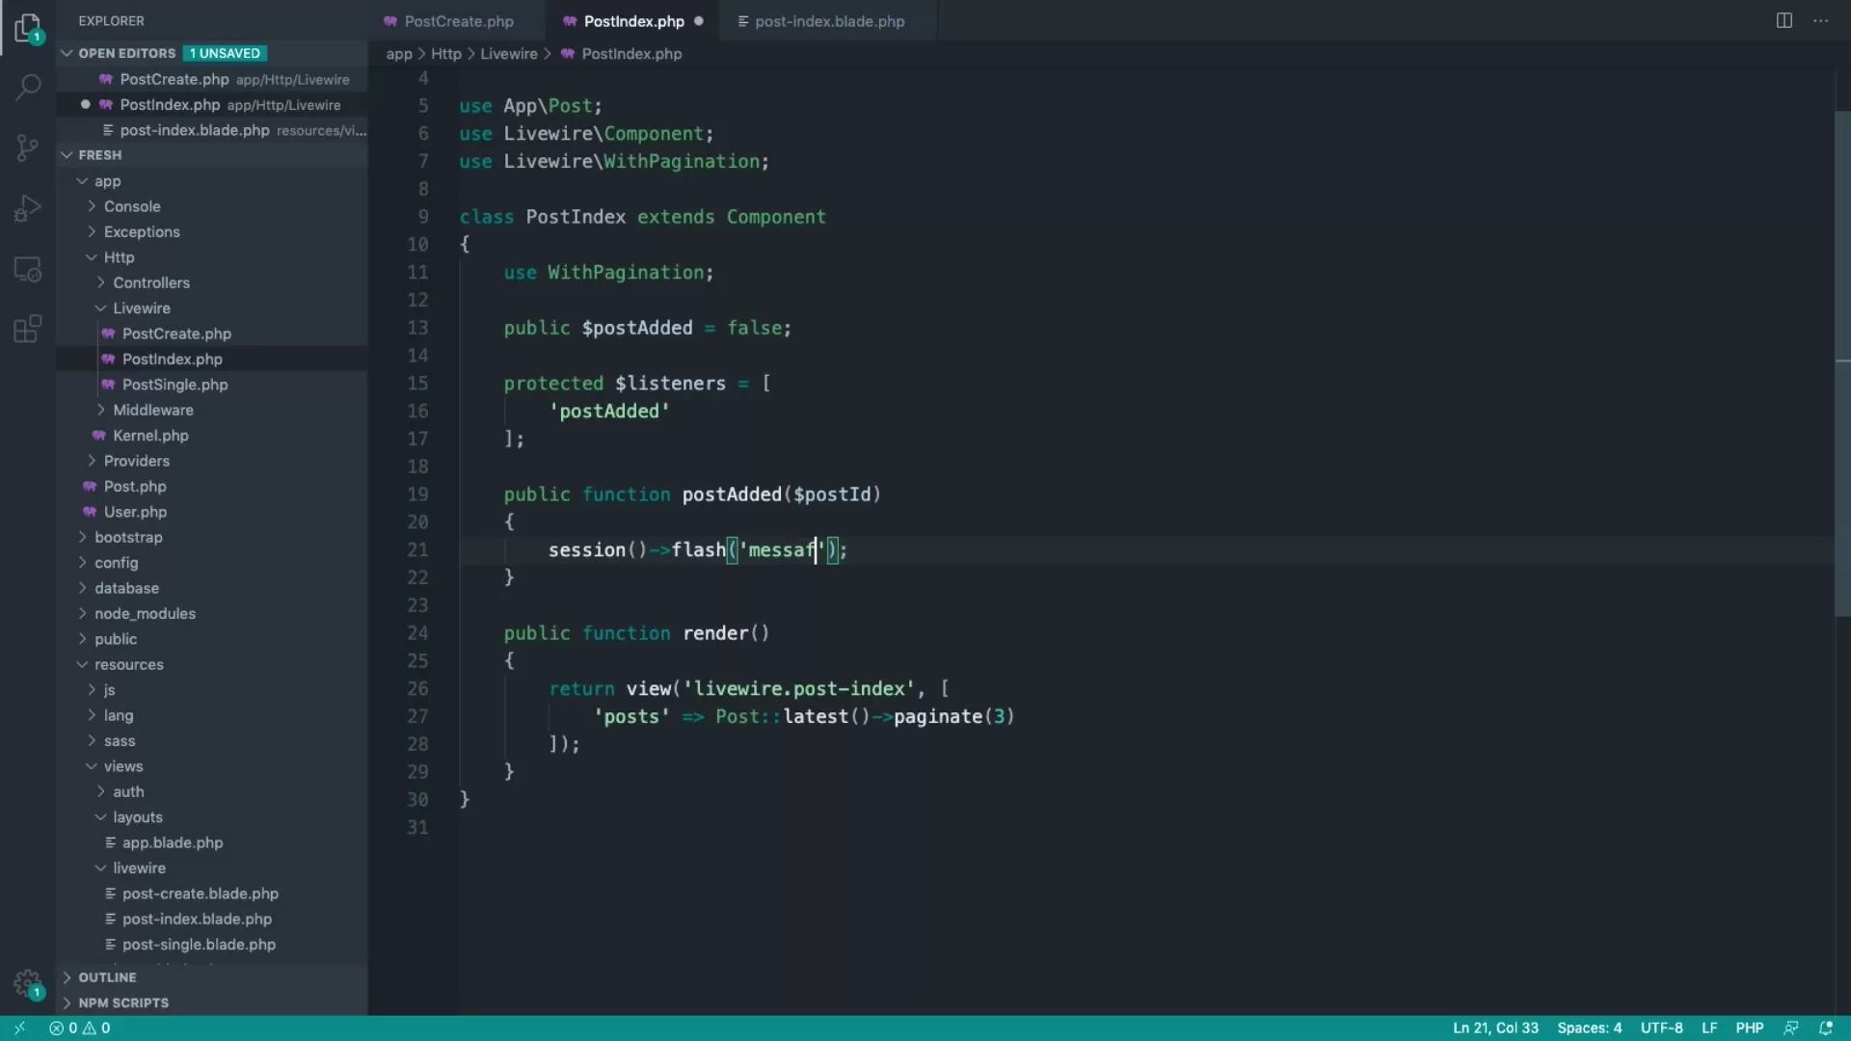Click the notifications bell in the status bar
The image size is (1851, 1041).
click(1828, 1028)
